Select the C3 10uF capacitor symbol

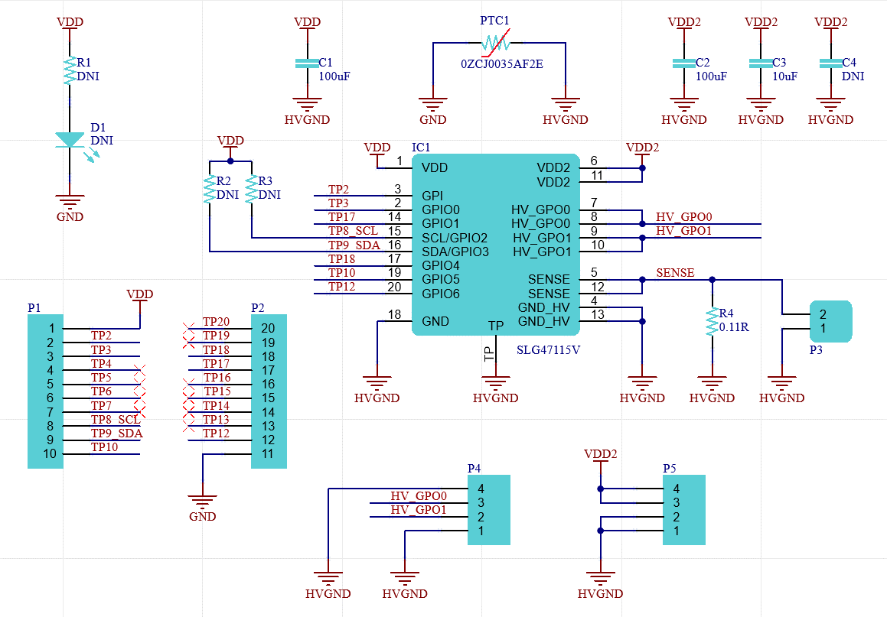pos(761,65)
